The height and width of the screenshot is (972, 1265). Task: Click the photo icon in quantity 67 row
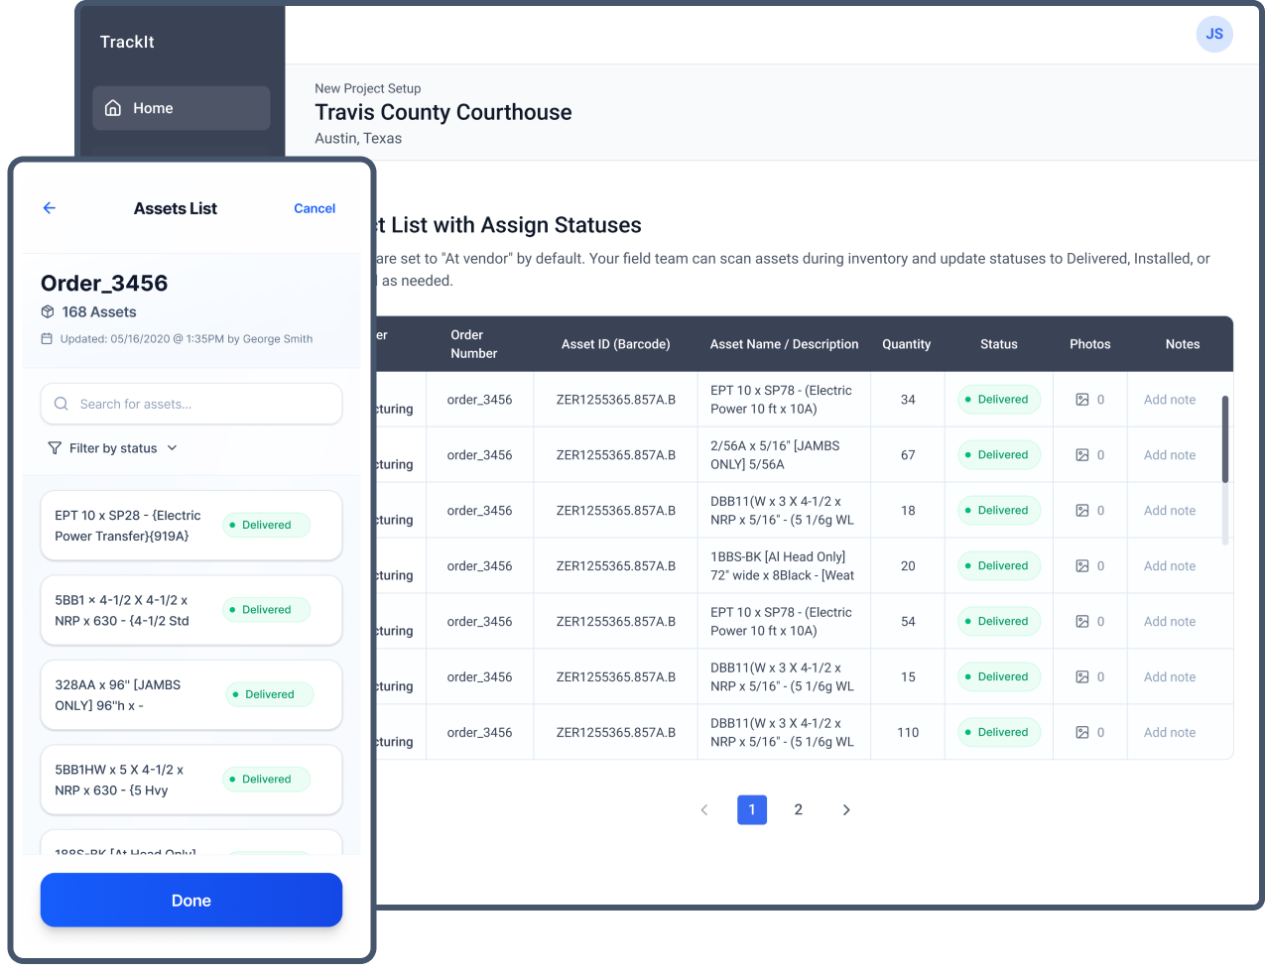pyautogui.click(x=1082, y=455)
